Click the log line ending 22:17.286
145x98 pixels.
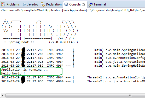click(x=73, y=54)
